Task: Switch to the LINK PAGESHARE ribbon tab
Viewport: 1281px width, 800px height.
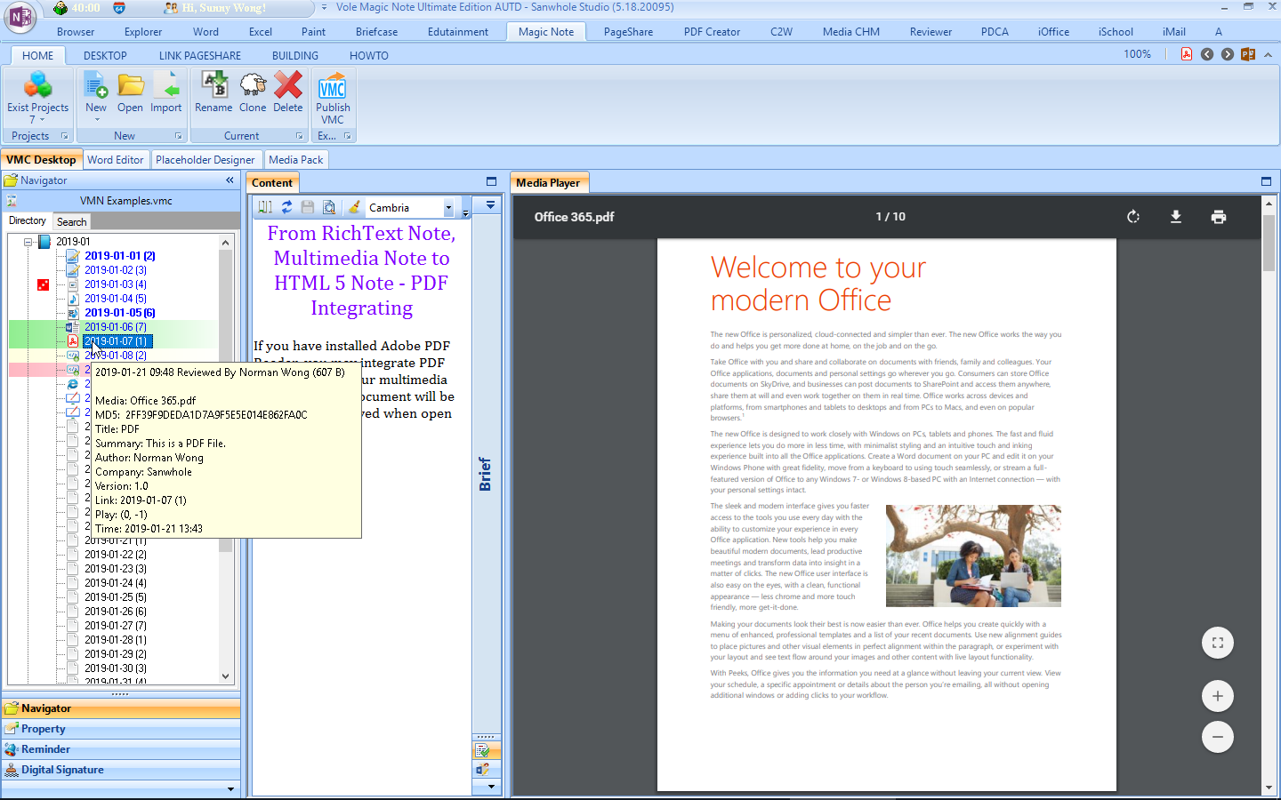Action: (x=200, y=55)
